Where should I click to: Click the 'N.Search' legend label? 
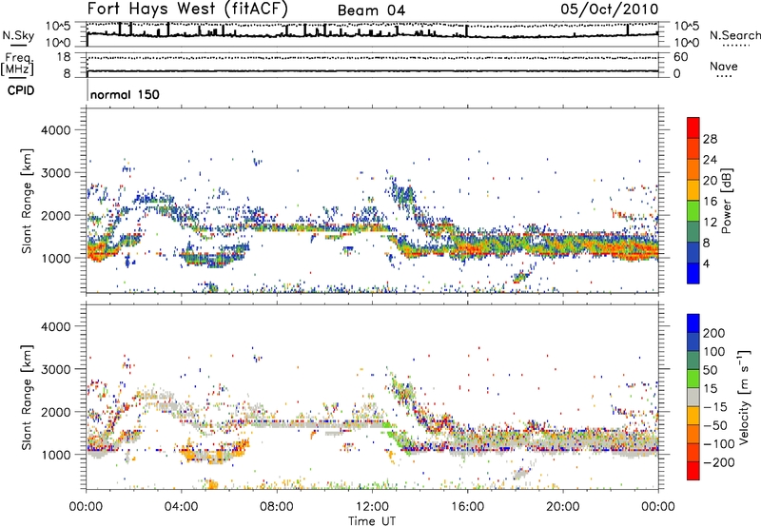click(734, 35)
